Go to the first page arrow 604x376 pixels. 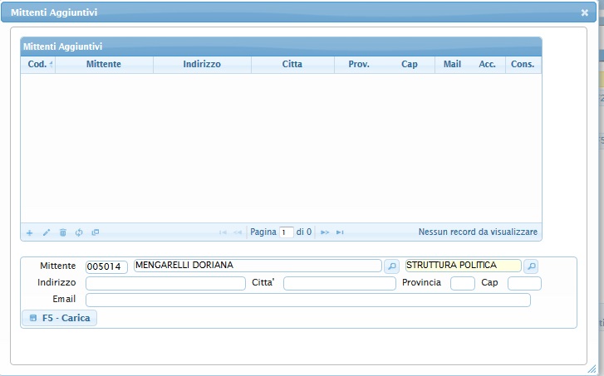coord(223,232)
